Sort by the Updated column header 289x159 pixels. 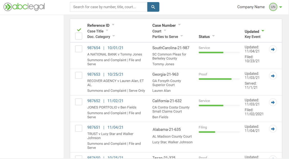click(x=252, y=31)
